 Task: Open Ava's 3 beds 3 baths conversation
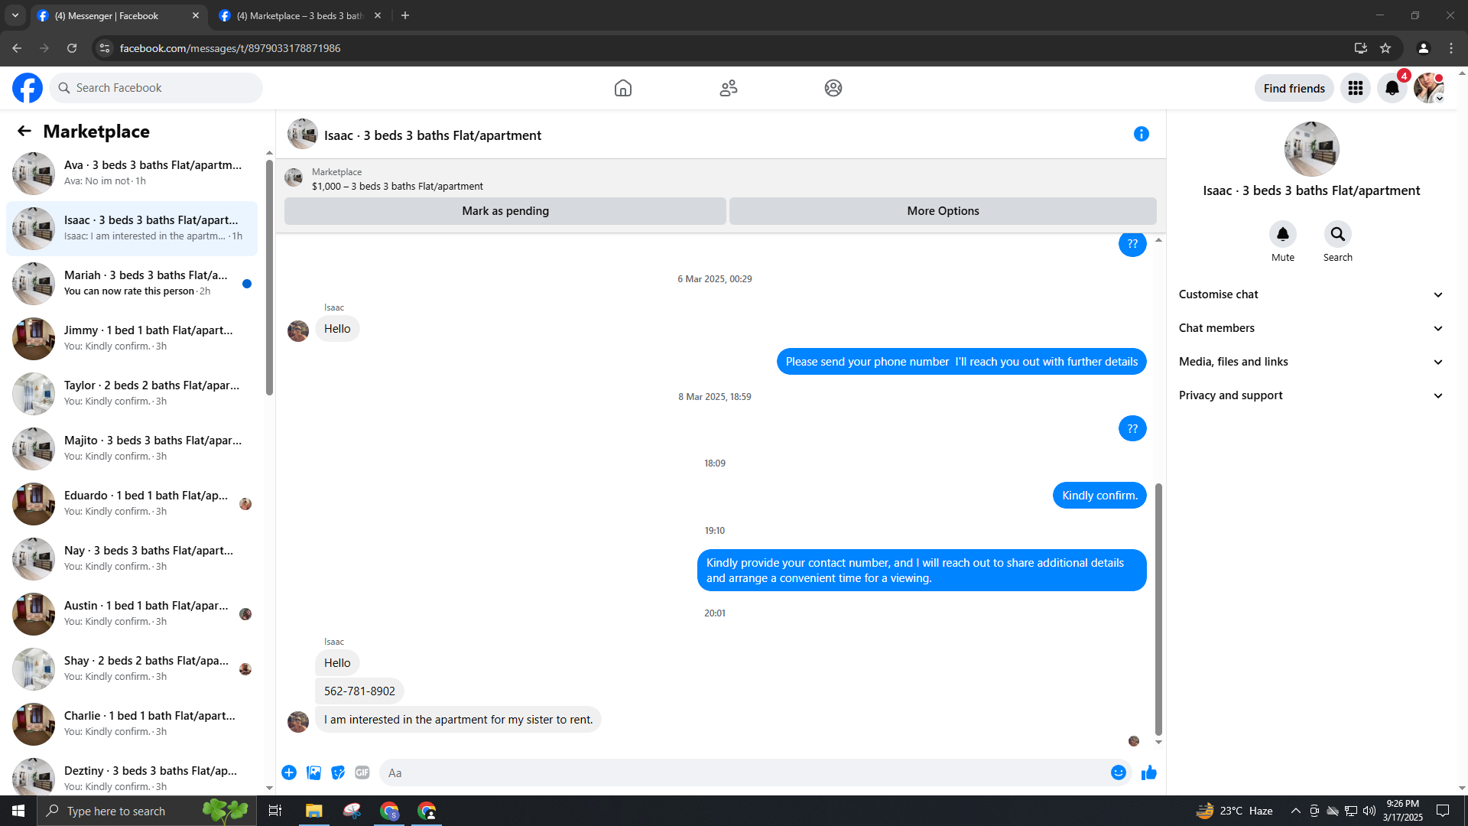132,173
